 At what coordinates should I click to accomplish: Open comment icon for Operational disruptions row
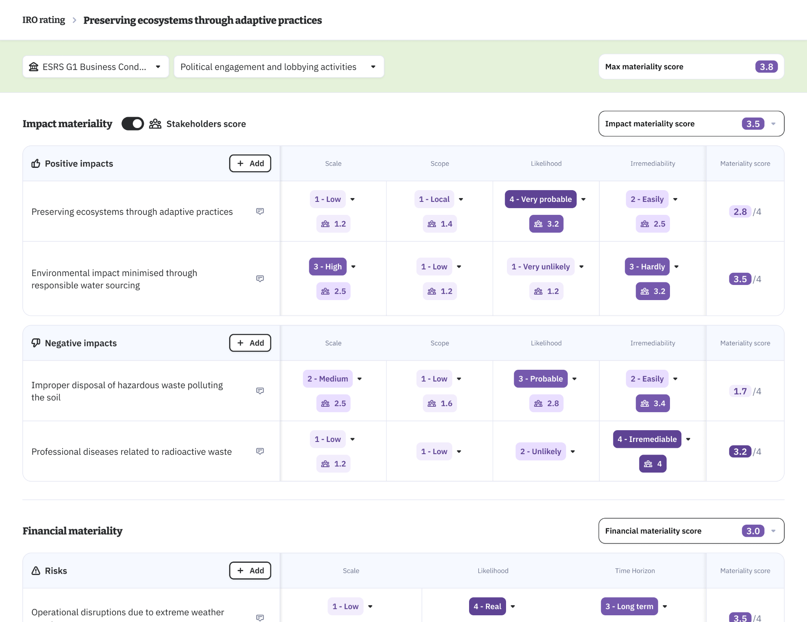pos(260,617)
